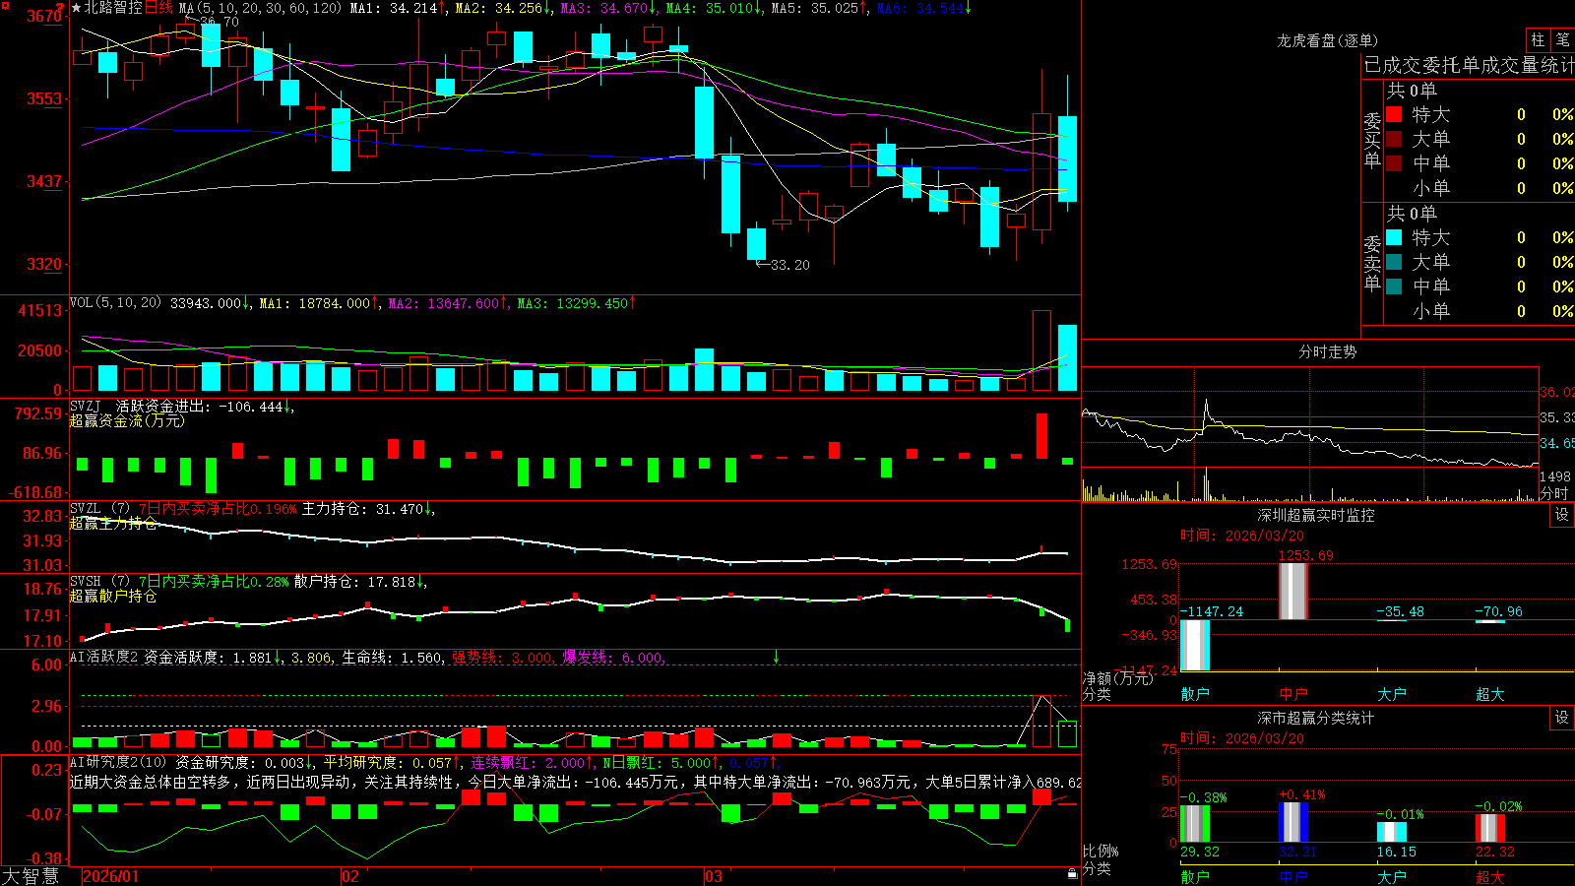
Task: Click the 已成交委托单成交量统计 header
Action: click(1469, 65)
